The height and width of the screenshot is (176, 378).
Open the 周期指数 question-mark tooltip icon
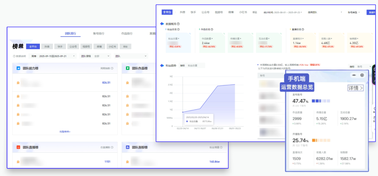point(112,68)
